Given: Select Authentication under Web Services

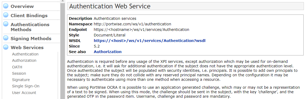Looking at the screenshot, I should pyautogui.click(x=25, y=54).
